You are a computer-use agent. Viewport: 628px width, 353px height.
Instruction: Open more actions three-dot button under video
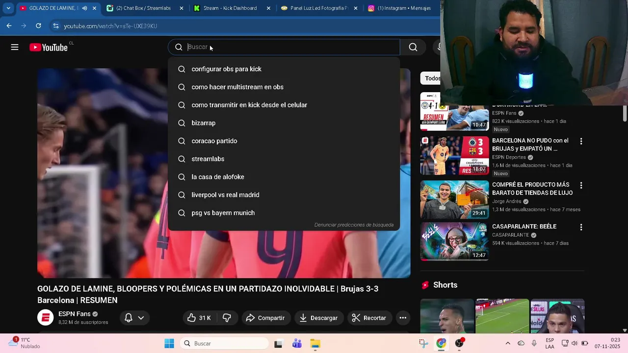403,318
